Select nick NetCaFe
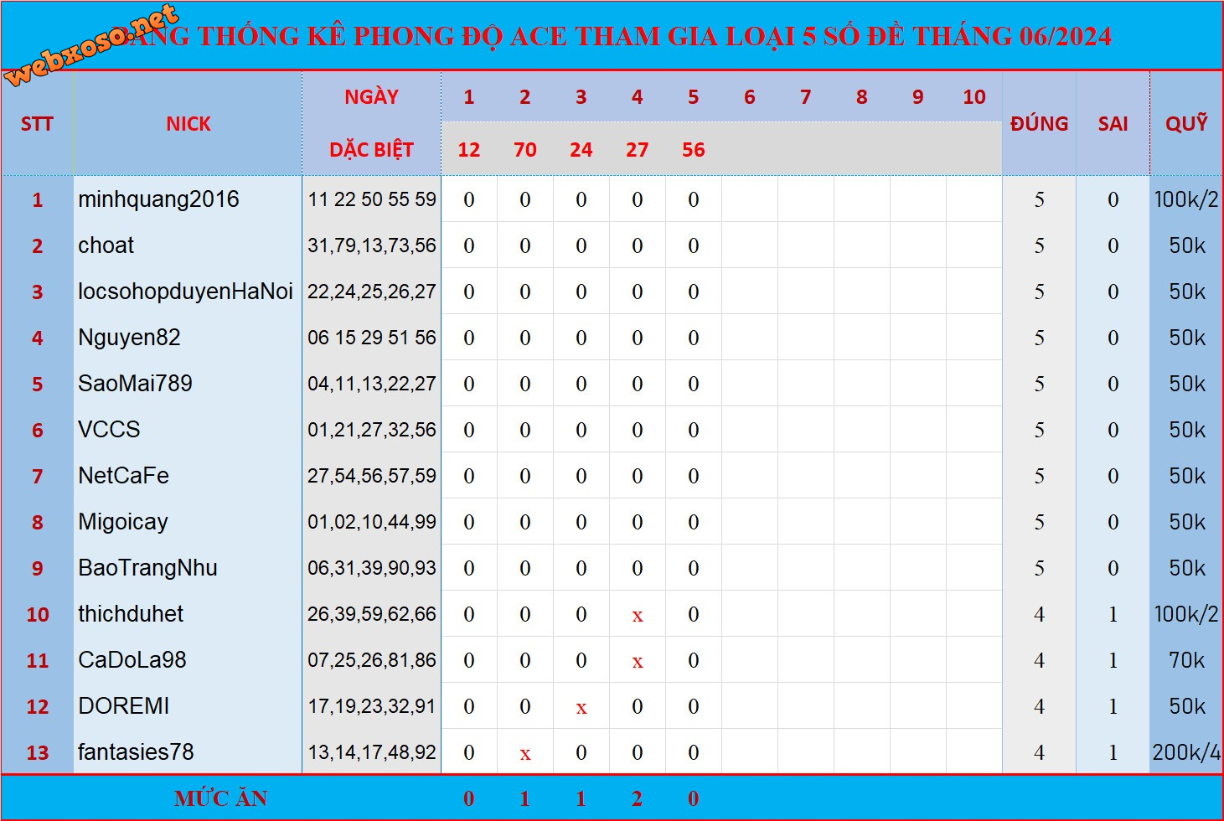 123,476
